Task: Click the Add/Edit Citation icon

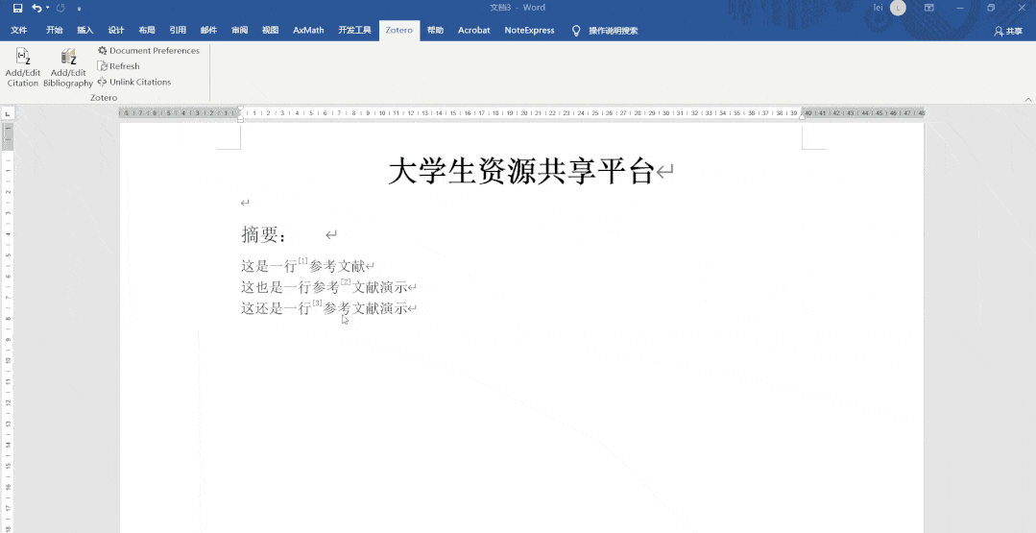Action: 22,58
